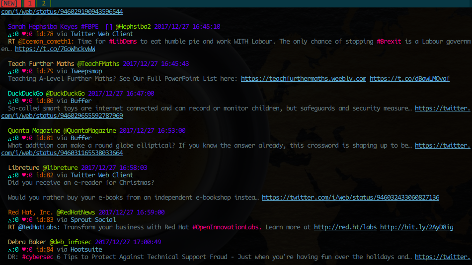The width and height of the screenshot is (472, 265).
Task: Switch to tab 2
Action: 44,3
